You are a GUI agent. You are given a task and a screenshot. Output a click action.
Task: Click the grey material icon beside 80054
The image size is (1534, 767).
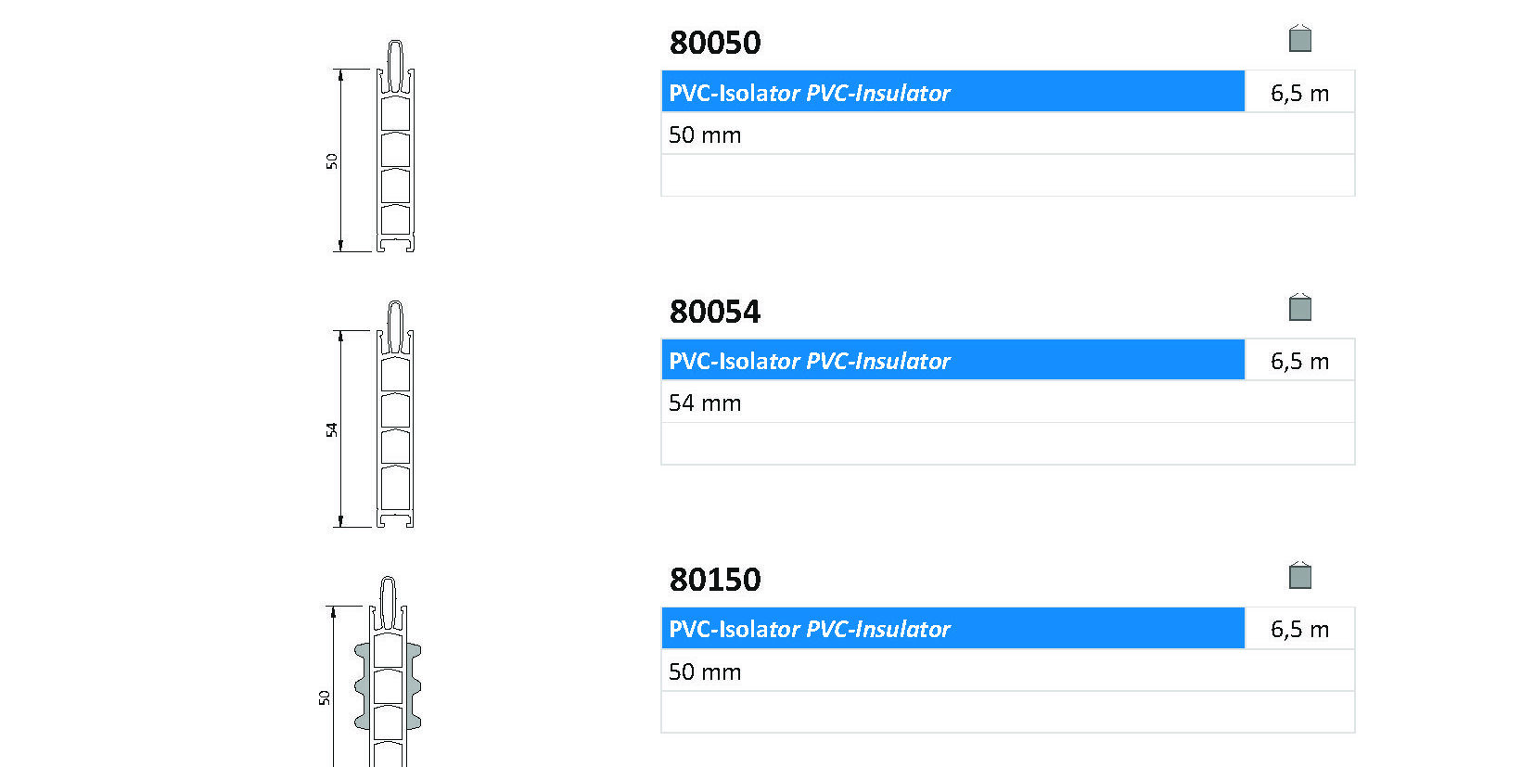click(1299, 307)
